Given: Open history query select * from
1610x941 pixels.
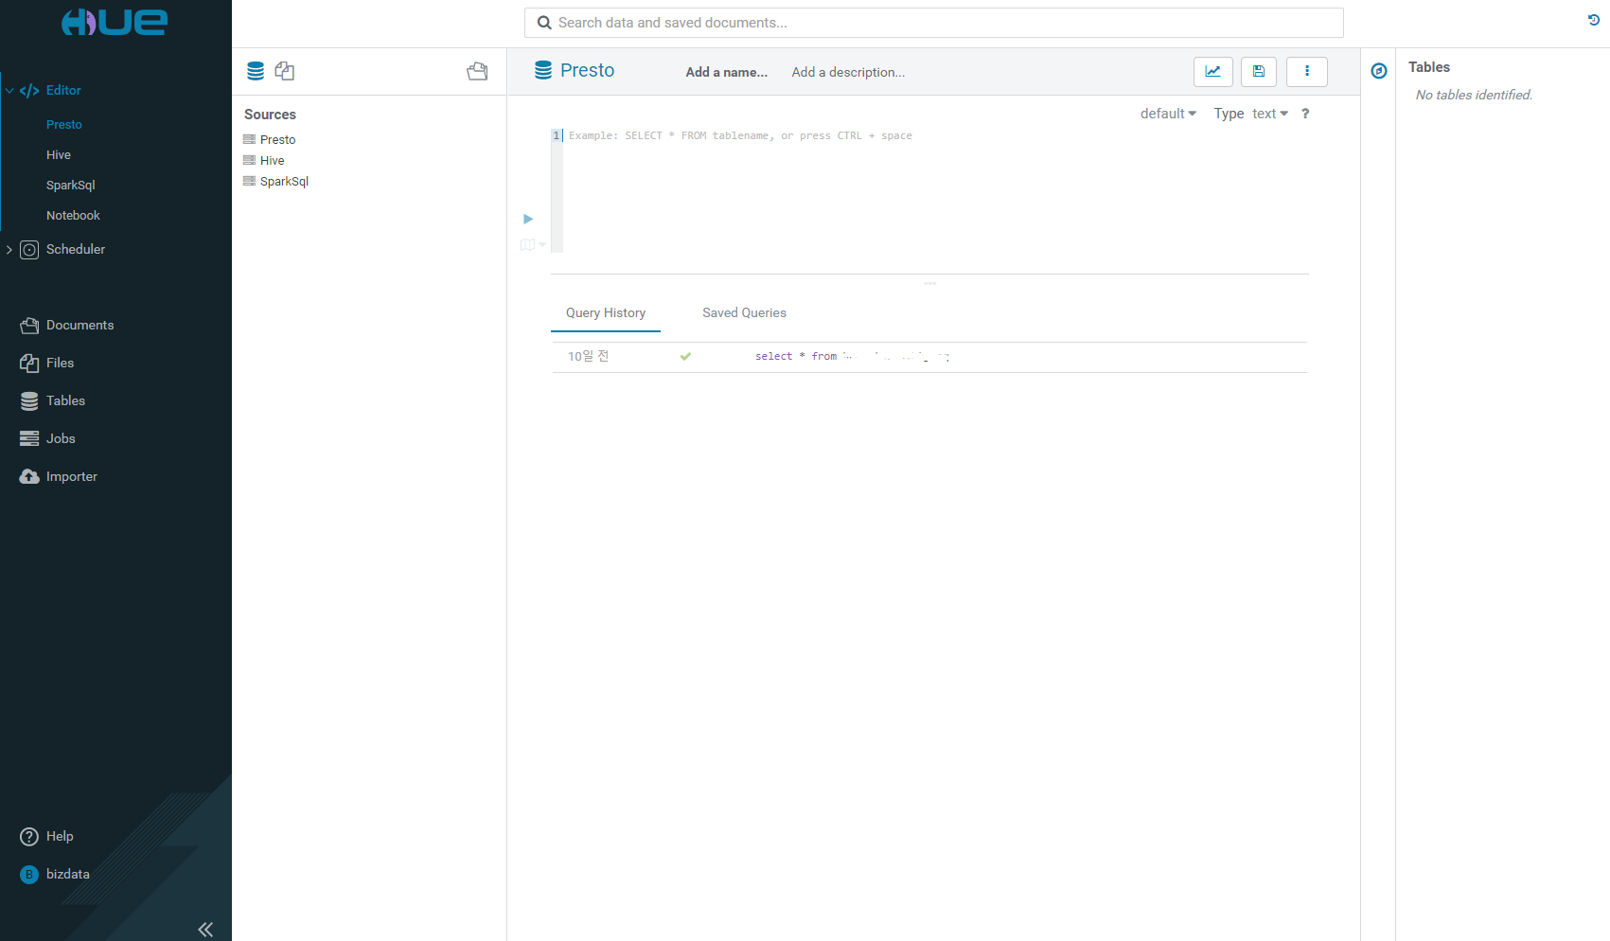Looking at the screenshot, I should 852,357.
